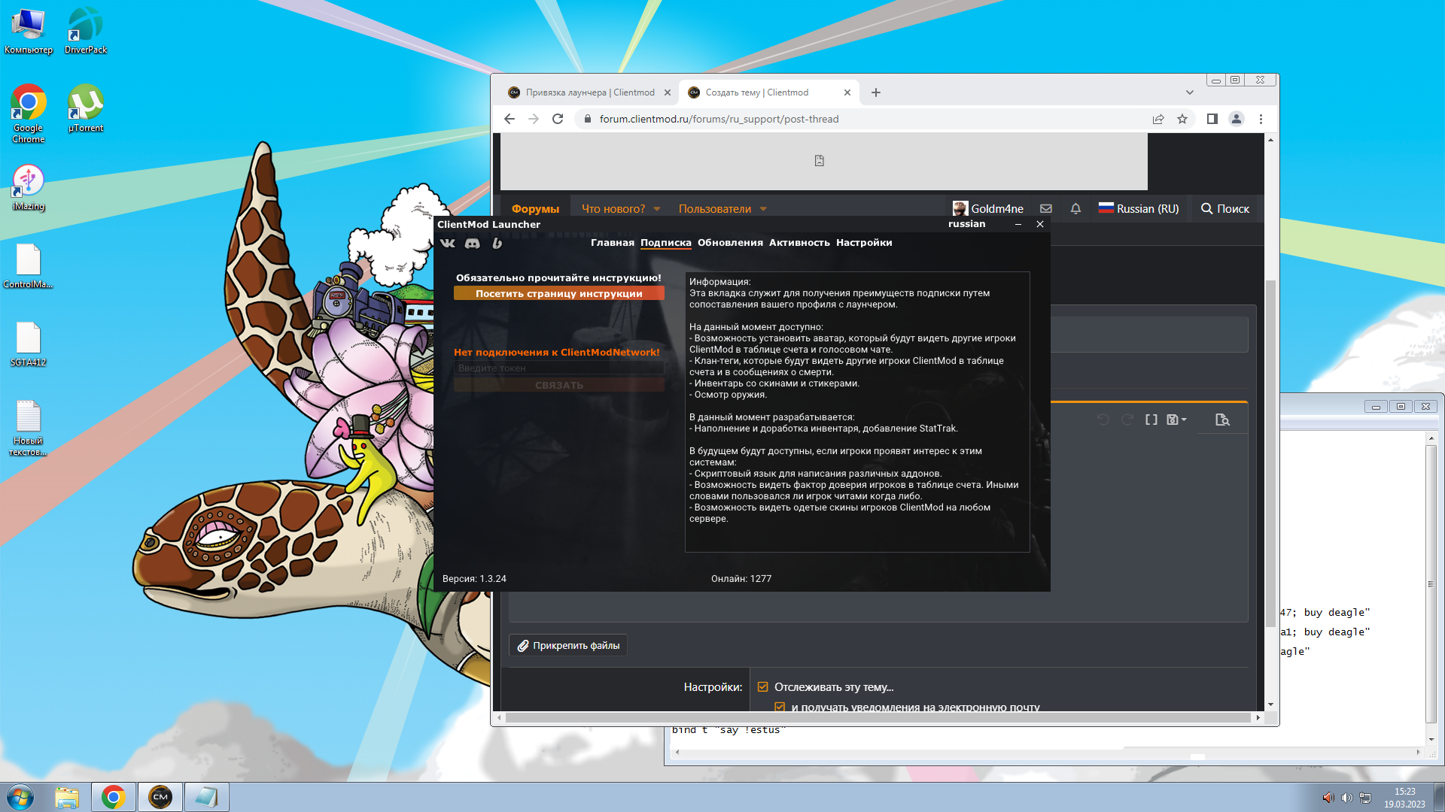
Task: Select the DriverPack desktop icon
Action: click(x=86, y=31)
